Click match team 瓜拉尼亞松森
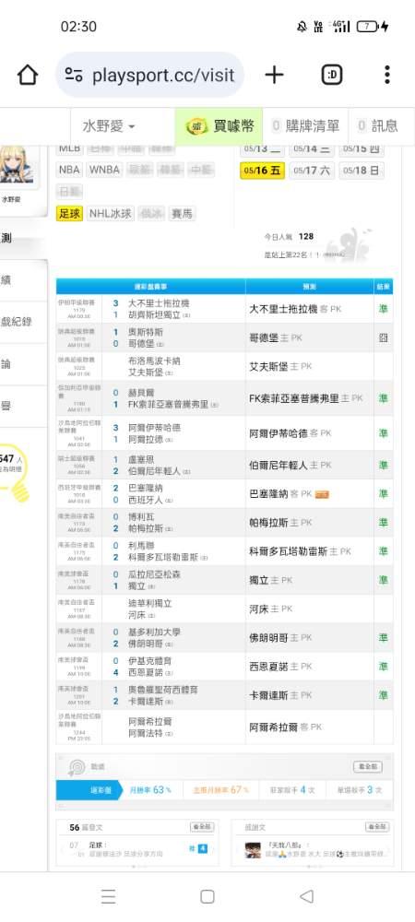The width and height of the screenshot is (415, 922). [153, 574]
